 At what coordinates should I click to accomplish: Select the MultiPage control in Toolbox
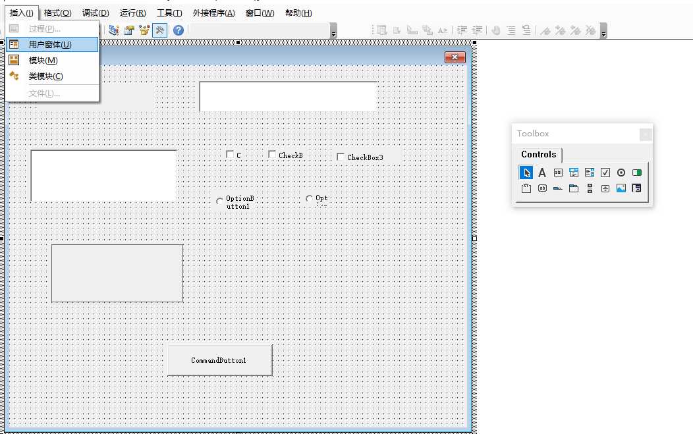(574, 188)
